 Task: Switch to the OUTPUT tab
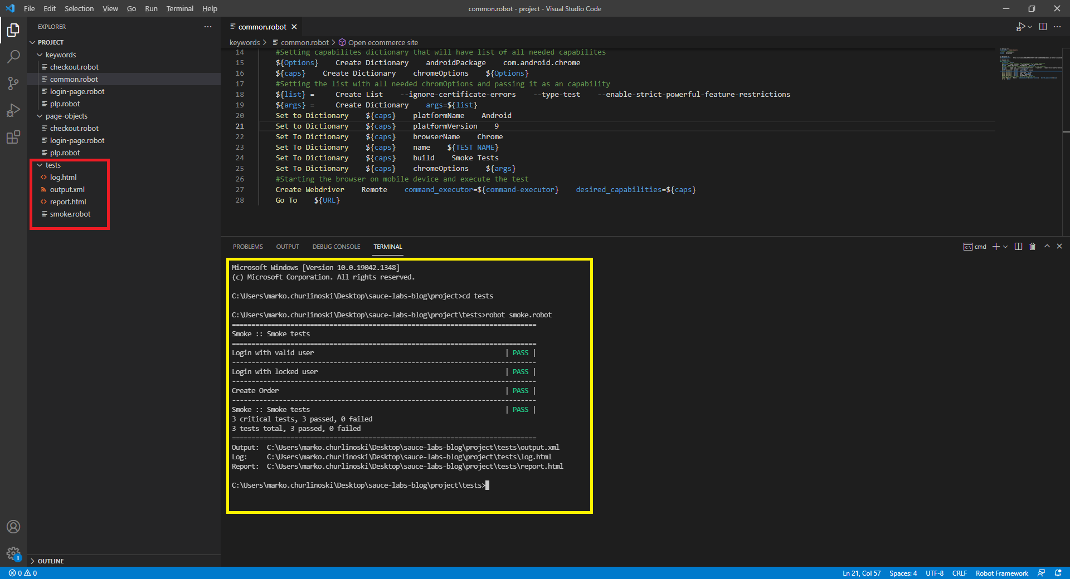click(288, 247)
